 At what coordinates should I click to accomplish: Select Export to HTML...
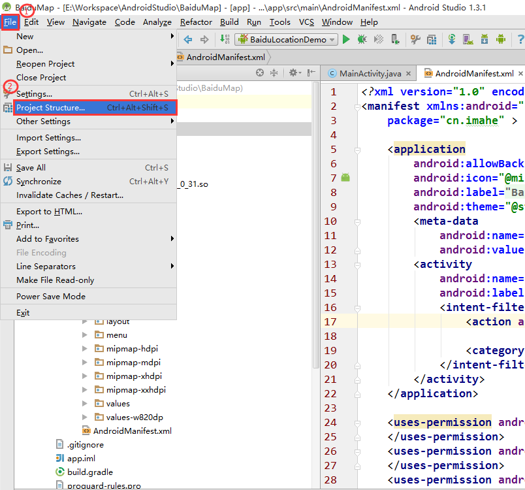click(88, 211)
